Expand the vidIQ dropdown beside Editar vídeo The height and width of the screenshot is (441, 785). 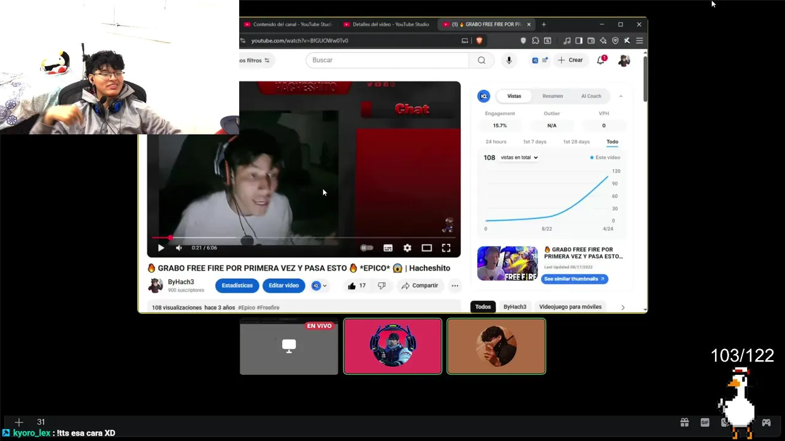click(x=319, y=285)
